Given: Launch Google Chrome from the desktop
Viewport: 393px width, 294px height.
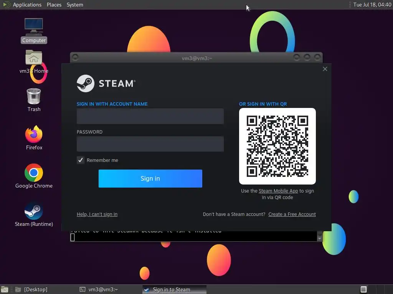Looking at the screenshot, I should click(x=34, y=176).
